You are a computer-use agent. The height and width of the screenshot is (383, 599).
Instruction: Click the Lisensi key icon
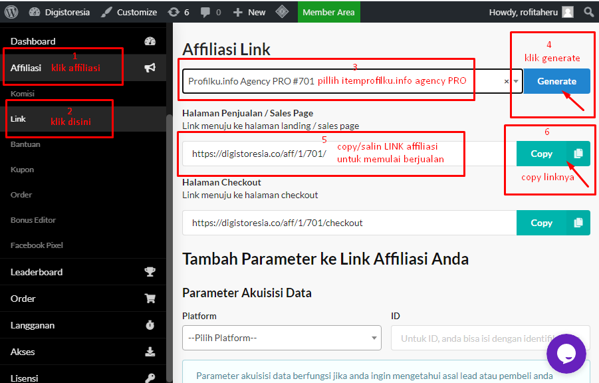pos(150,378)
